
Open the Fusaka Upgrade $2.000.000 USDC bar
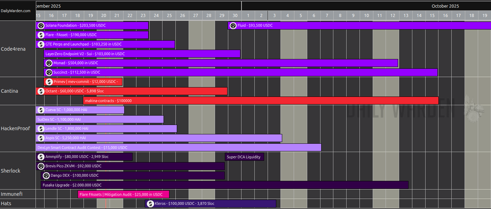coord(224,185)
